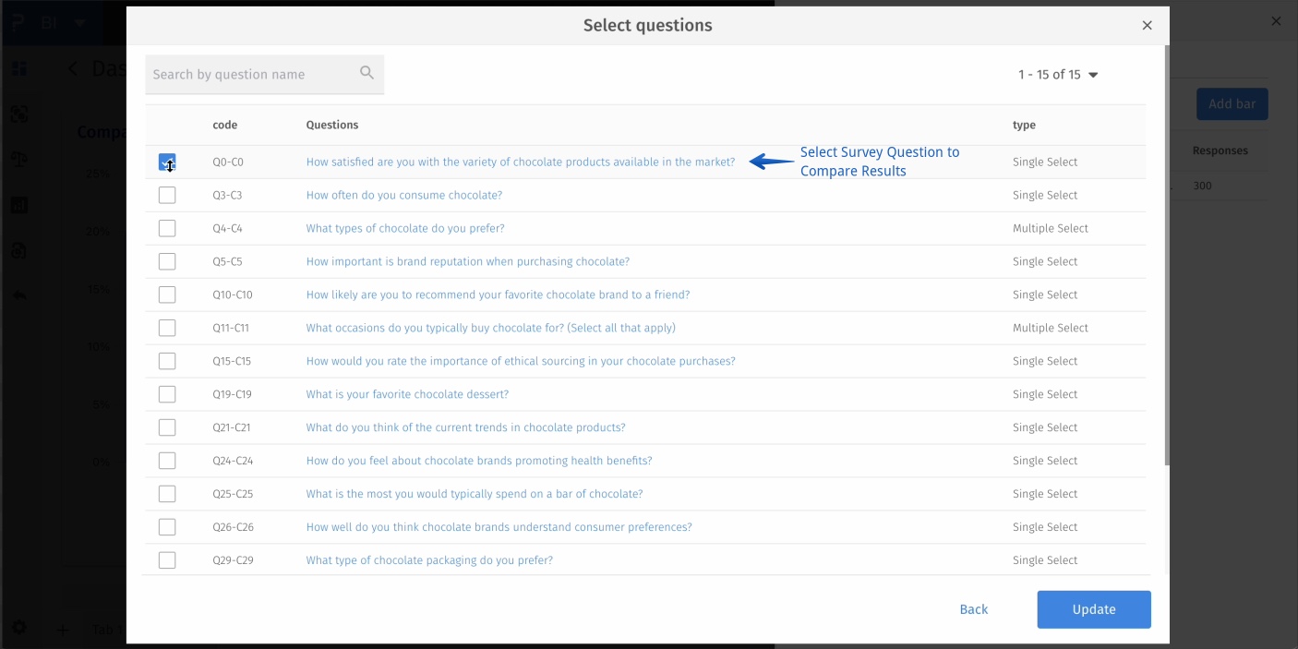
Task: Click the Update button
Action: pyautogui.click(x=1093, y=609)
